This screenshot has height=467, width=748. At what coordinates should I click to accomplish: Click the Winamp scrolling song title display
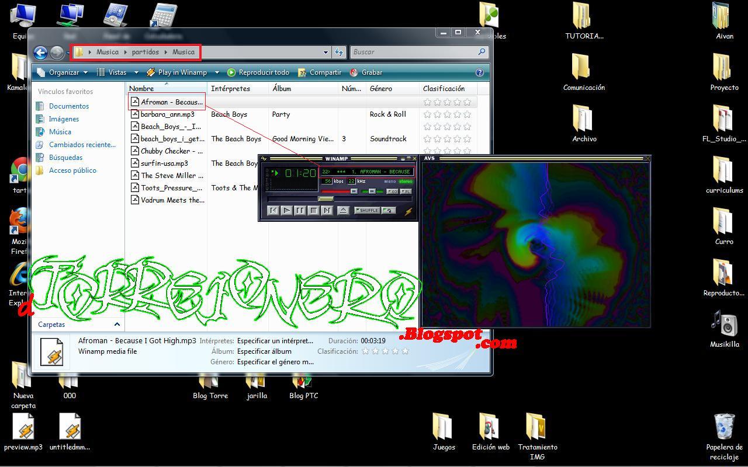tap(367, 172)
